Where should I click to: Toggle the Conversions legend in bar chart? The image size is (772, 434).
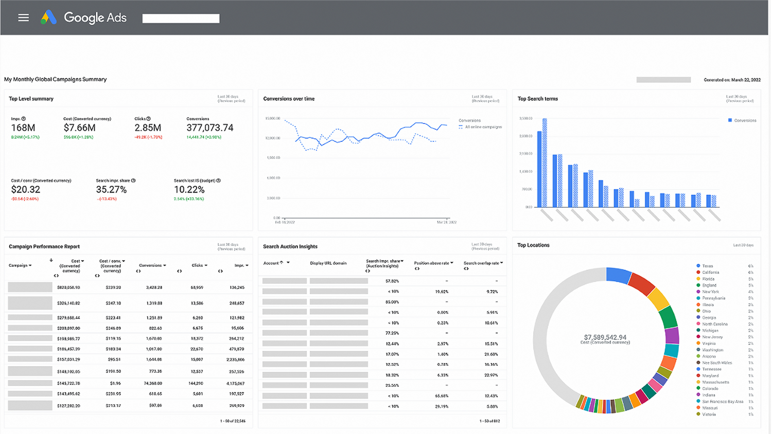[742, 120]
